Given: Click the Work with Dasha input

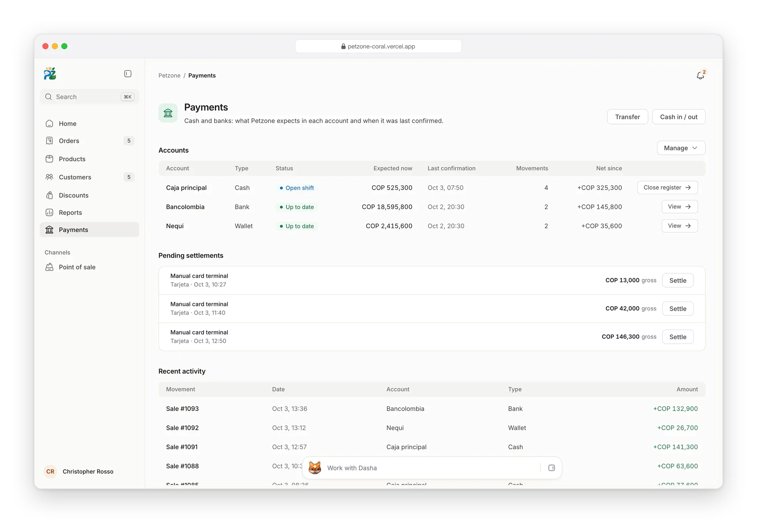Looking at the screenshot, I should (x=431, y=468).
